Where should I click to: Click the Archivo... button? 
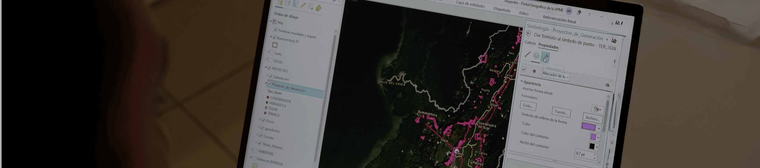coord(592,118)
